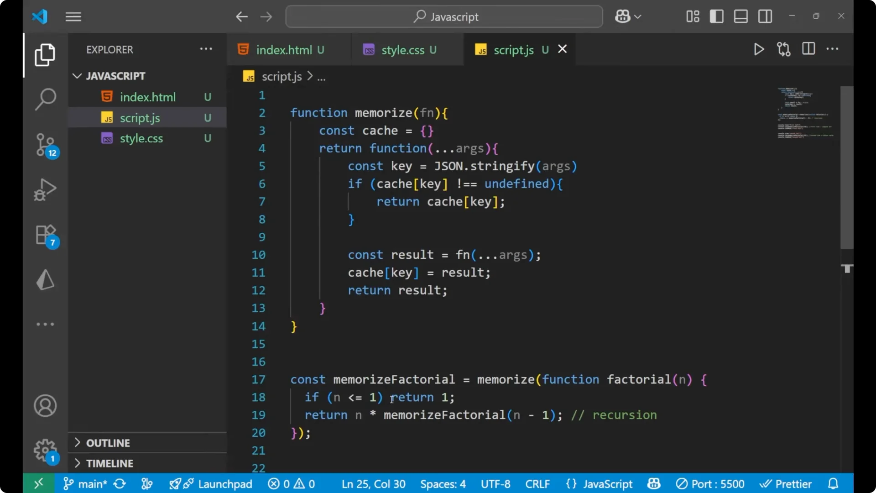Image resolution: width=876 pixels, height=493 pixels.
Task: Expand the TIMELINE section
Action: [x=109, y=463]
